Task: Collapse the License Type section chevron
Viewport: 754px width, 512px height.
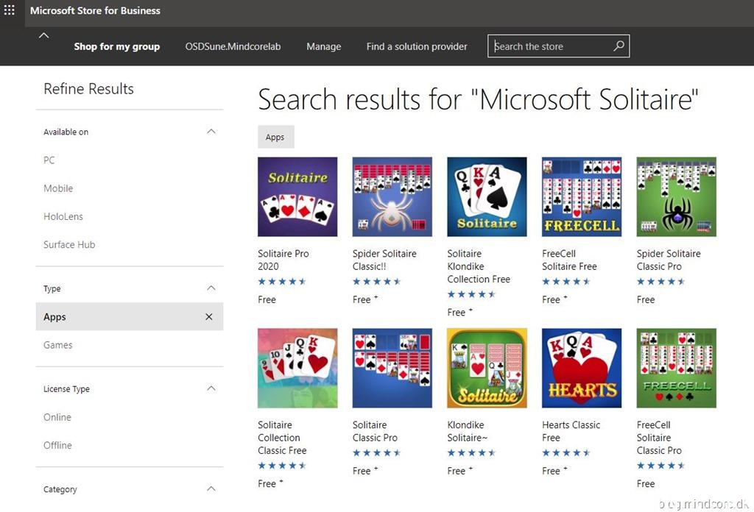Action: [x=211, y=388]
